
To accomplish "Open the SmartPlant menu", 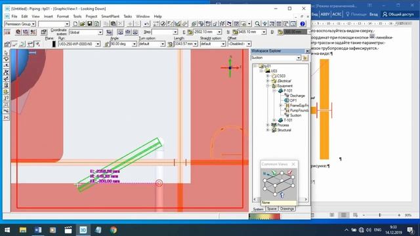I will coord(110,16).
